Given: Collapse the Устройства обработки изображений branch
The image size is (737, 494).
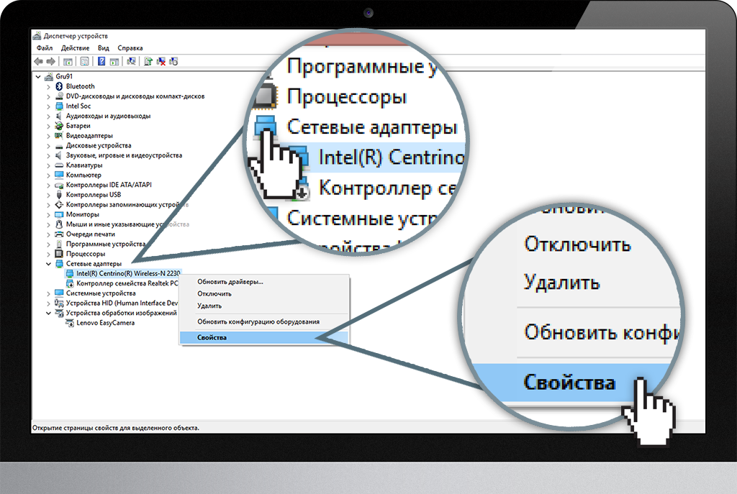Looking at the screenshot, I should (49, 314).
